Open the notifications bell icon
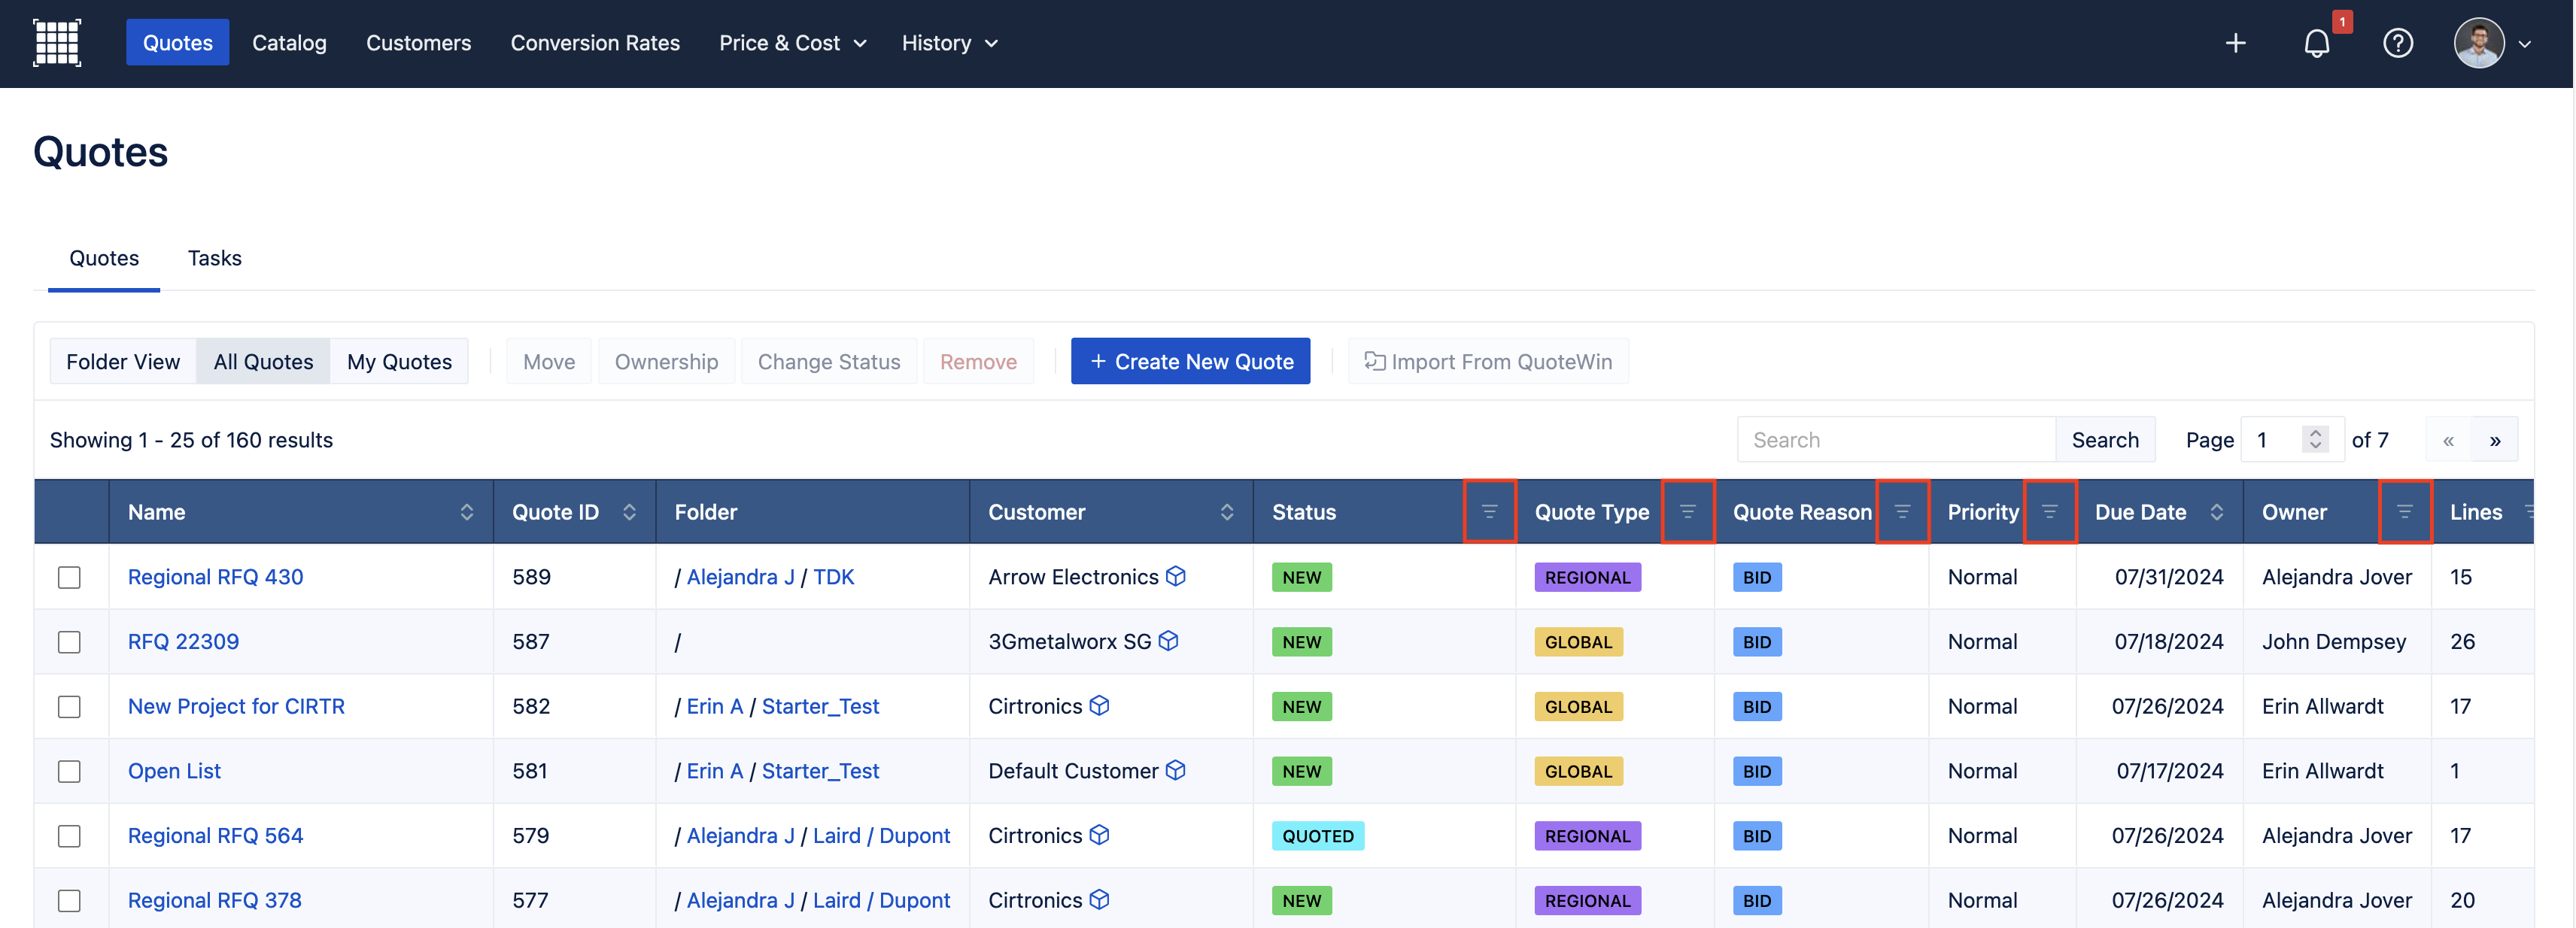This screenshot has width=2576, height=928. tap(2317, 43)
